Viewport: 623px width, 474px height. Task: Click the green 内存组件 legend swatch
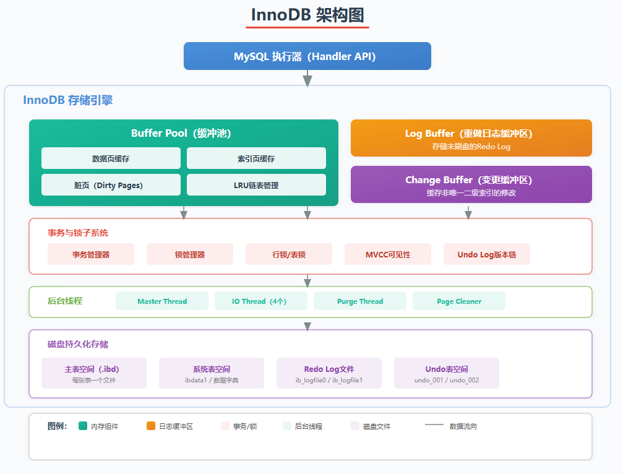(x=83, y=426)
